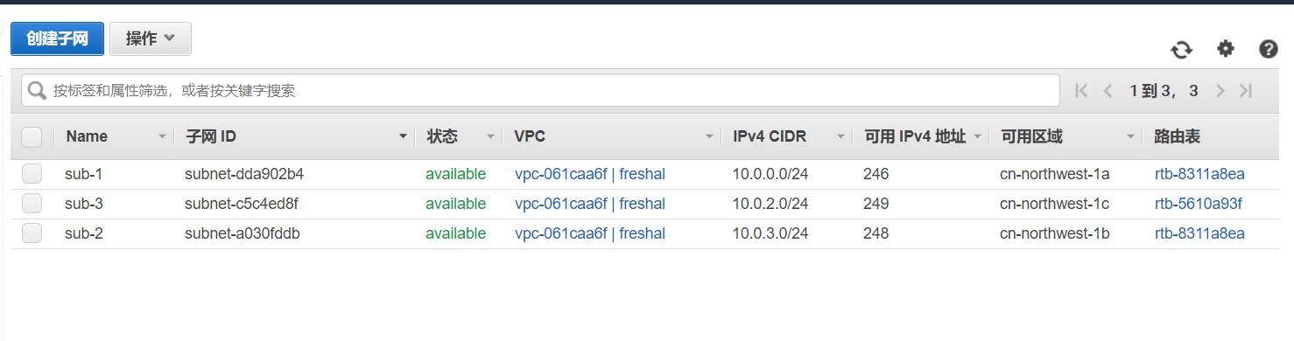This screenshot has width=1294, height=341.
Task: Click the 创建子网 button
Action: point(58,38)
